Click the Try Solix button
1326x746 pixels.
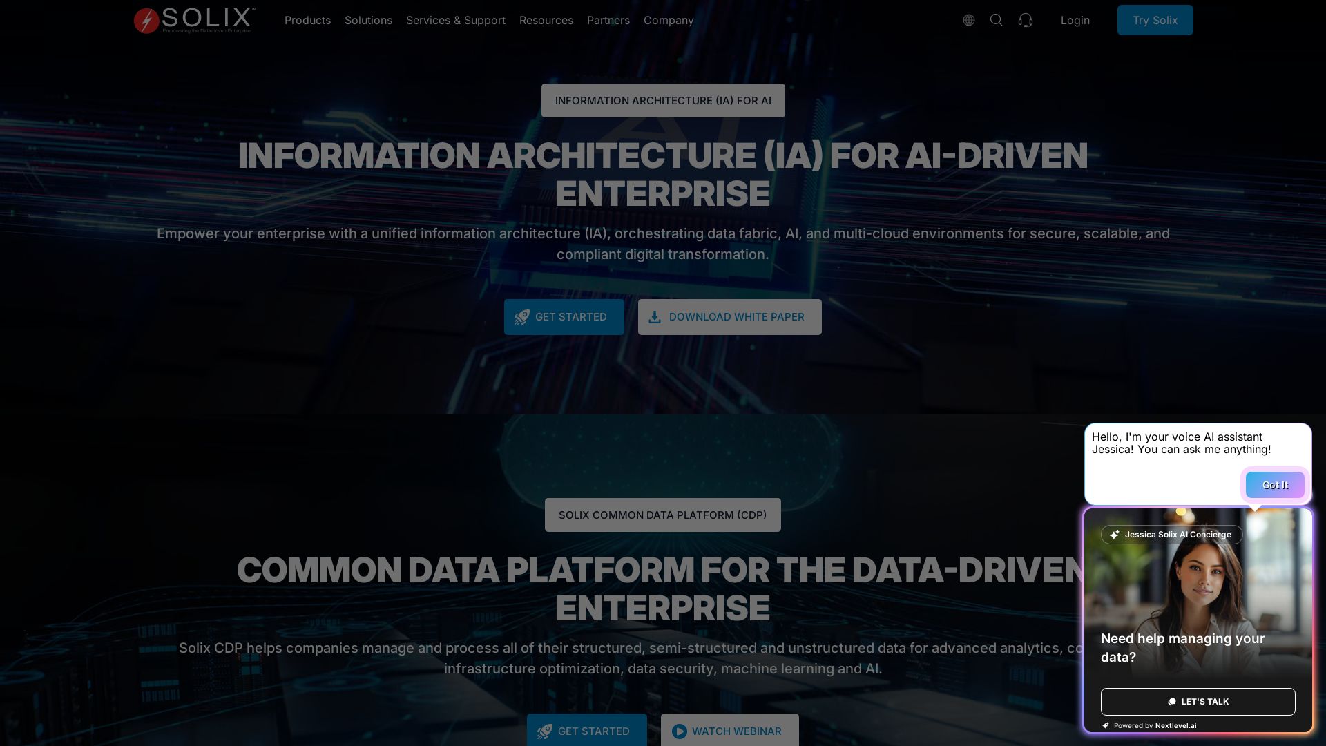tap(1155, 20)
